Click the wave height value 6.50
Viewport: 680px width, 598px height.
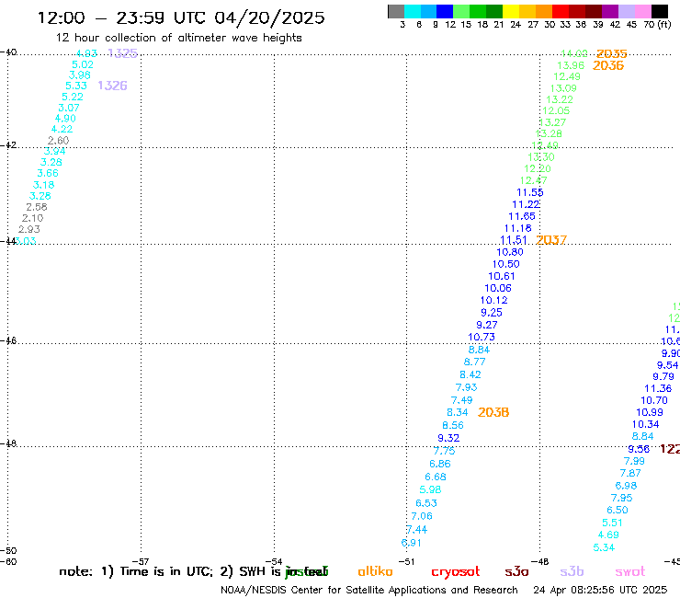pos(618,511)
